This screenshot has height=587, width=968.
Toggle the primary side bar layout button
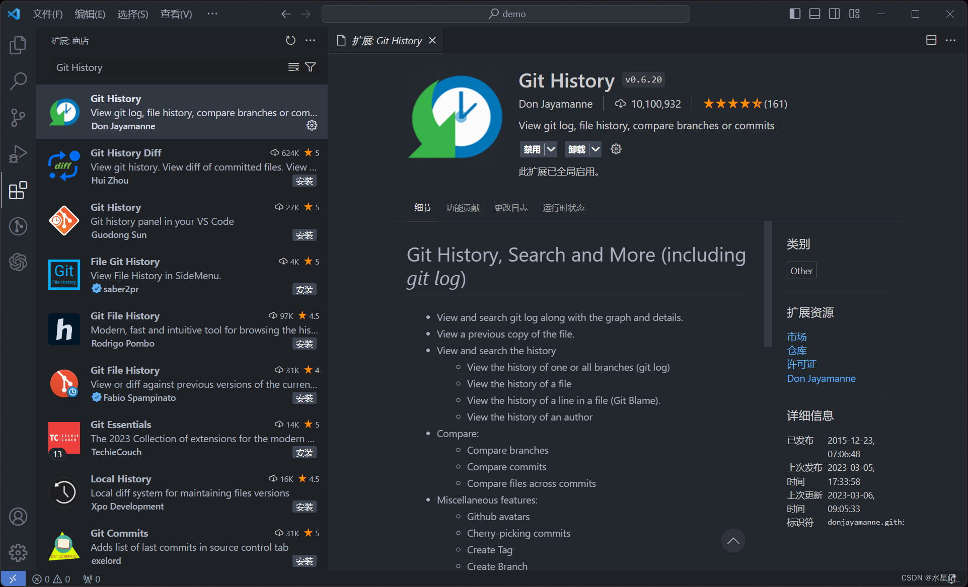[795, 14]
